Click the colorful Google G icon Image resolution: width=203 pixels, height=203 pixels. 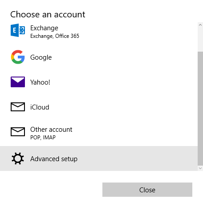click(18, 57)
